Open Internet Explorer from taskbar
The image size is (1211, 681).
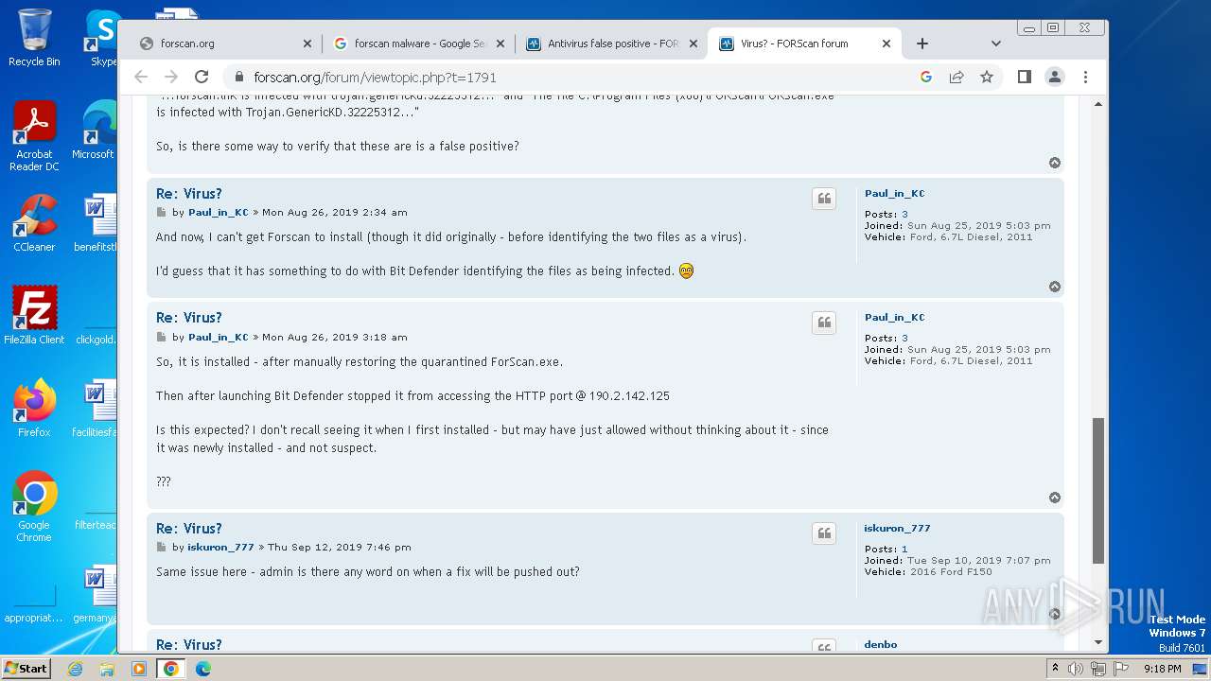[76, 669]
